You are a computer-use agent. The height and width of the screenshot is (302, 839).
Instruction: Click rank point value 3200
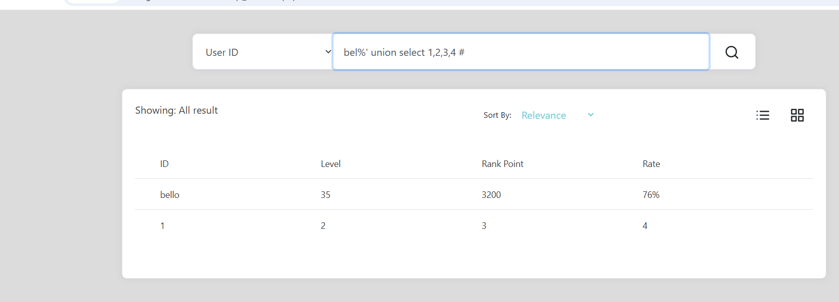click(x=491, y=195)
